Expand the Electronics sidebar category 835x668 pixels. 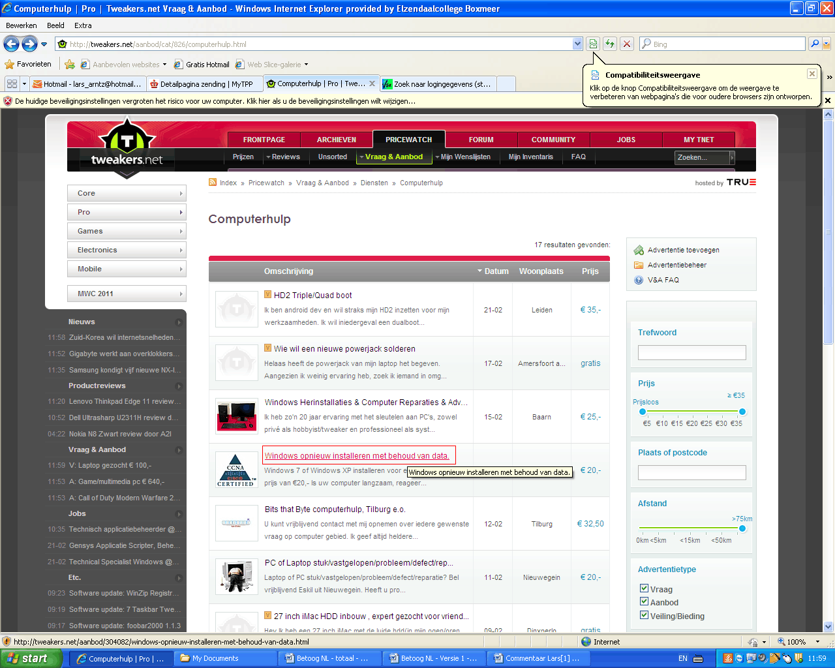127,250
